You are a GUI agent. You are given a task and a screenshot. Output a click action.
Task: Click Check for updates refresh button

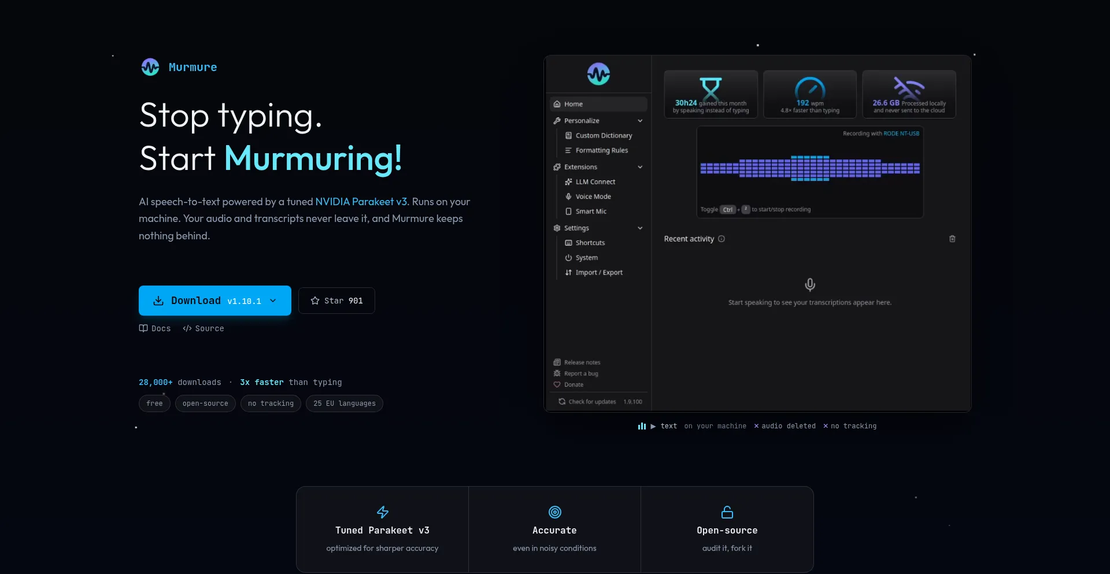coord(587,402)
